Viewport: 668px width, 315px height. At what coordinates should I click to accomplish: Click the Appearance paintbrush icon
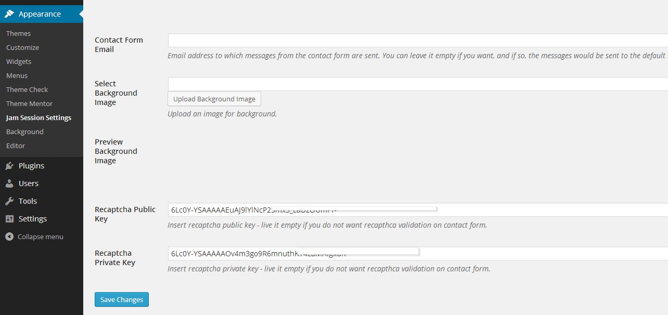[9, 14]
